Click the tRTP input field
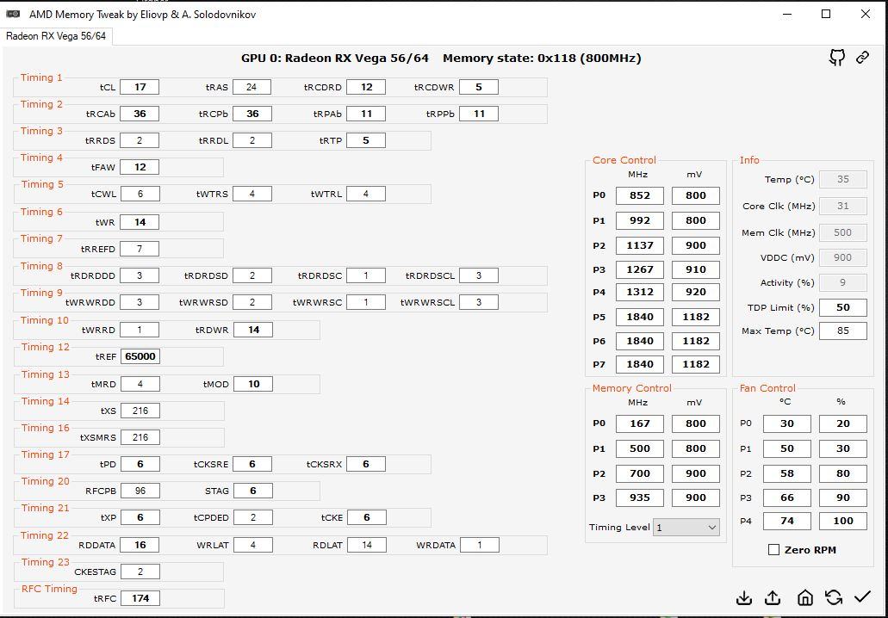 point(366,140)
